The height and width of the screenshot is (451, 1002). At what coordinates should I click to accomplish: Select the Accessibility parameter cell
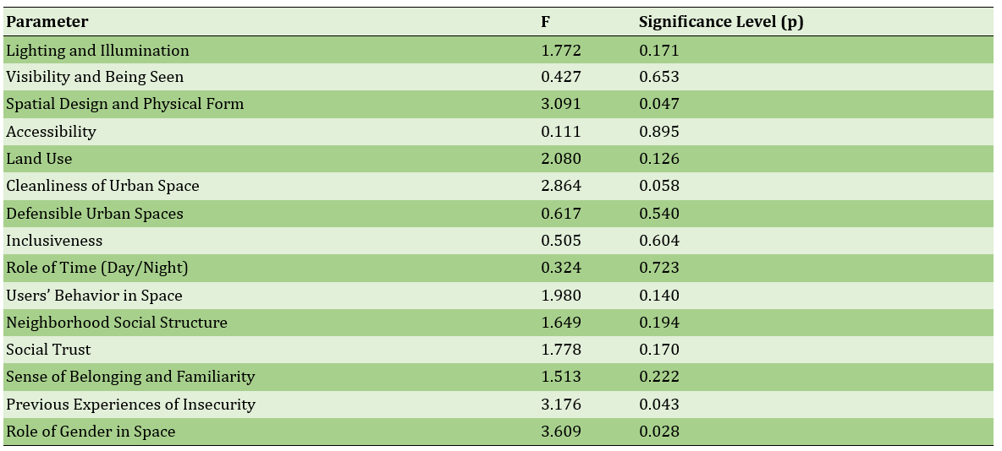pyautogui.click(x=51, y=132)
